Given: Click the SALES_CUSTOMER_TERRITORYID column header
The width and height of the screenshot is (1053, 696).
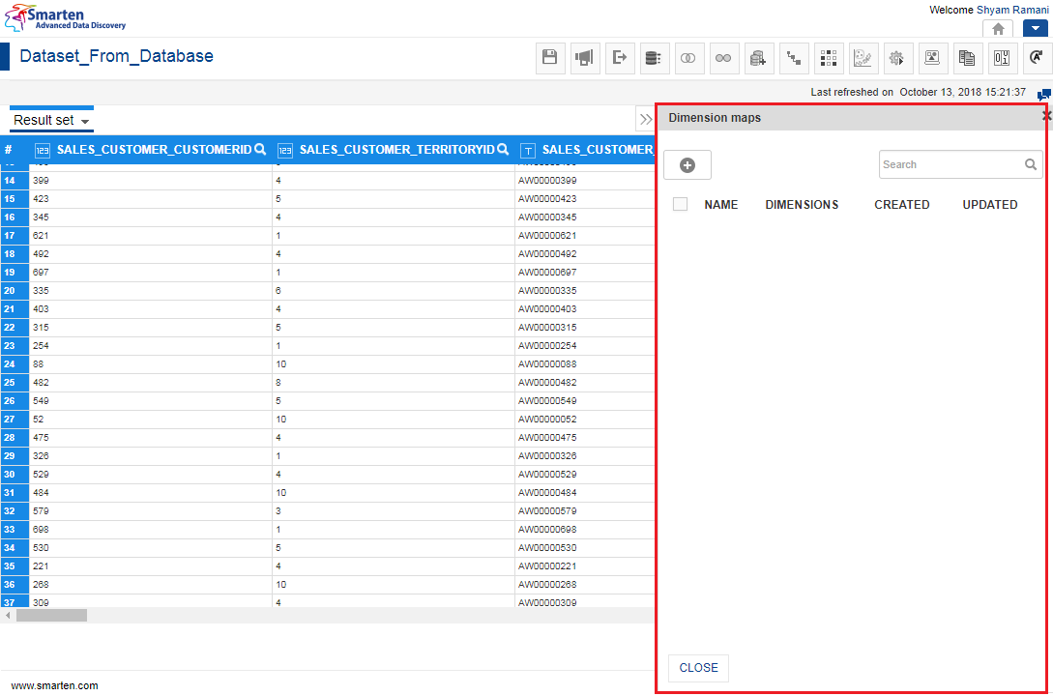Looking at the screenshot, I should click(x=396, y=150).
